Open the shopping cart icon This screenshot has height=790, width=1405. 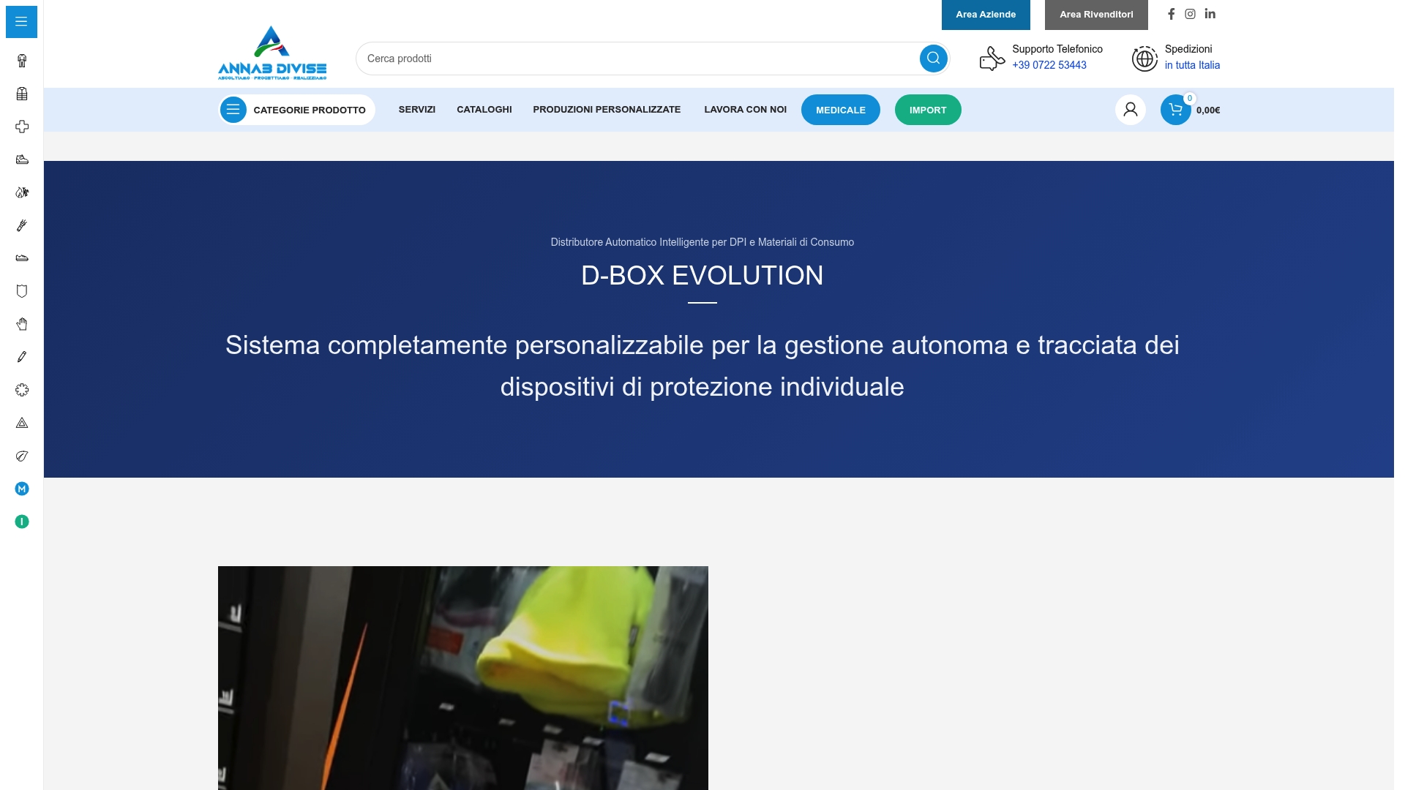point(1176,110)
